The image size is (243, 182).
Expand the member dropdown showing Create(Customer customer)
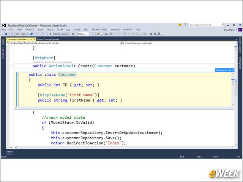pyautogui.click(x=236, y=43)
